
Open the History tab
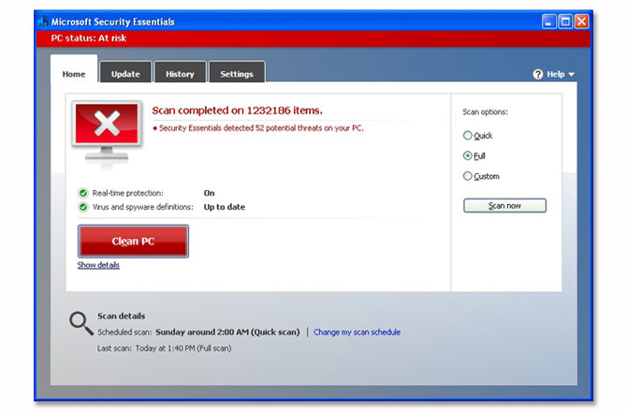[x=180, y=72]
